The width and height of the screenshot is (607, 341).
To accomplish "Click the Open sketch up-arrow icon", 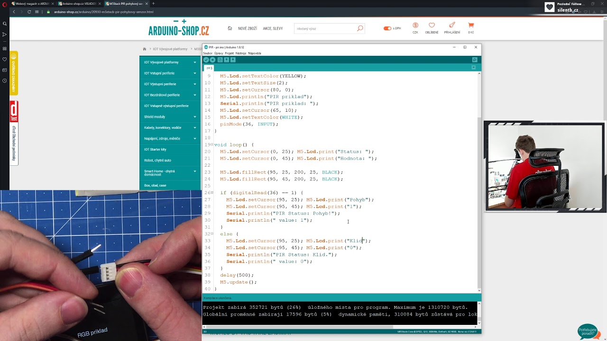I will point(227,60).
